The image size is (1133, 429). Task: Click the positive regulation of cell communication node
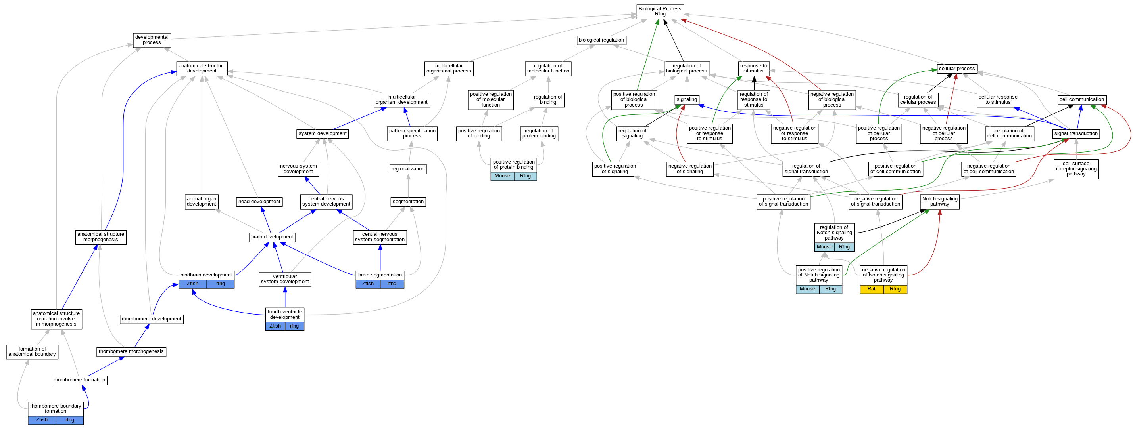pyautogui.click(x=895, y=169)
